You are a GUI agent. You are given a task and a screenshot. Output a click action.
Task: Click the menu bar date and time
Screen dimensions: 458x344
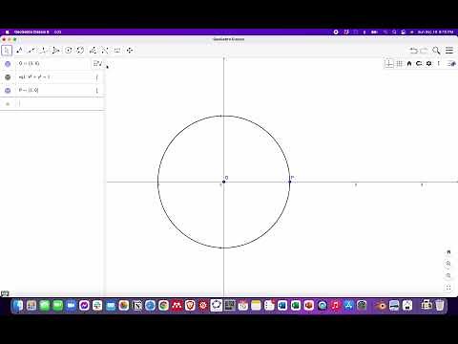(435, 32)
